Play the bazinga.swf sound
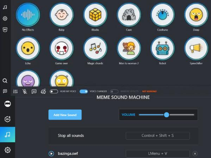 coord(51,153)
